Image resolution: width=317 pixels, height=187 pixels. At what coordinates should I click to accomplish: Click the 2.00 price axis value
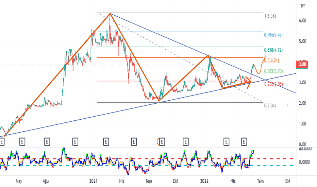click(x=302, y=103)
